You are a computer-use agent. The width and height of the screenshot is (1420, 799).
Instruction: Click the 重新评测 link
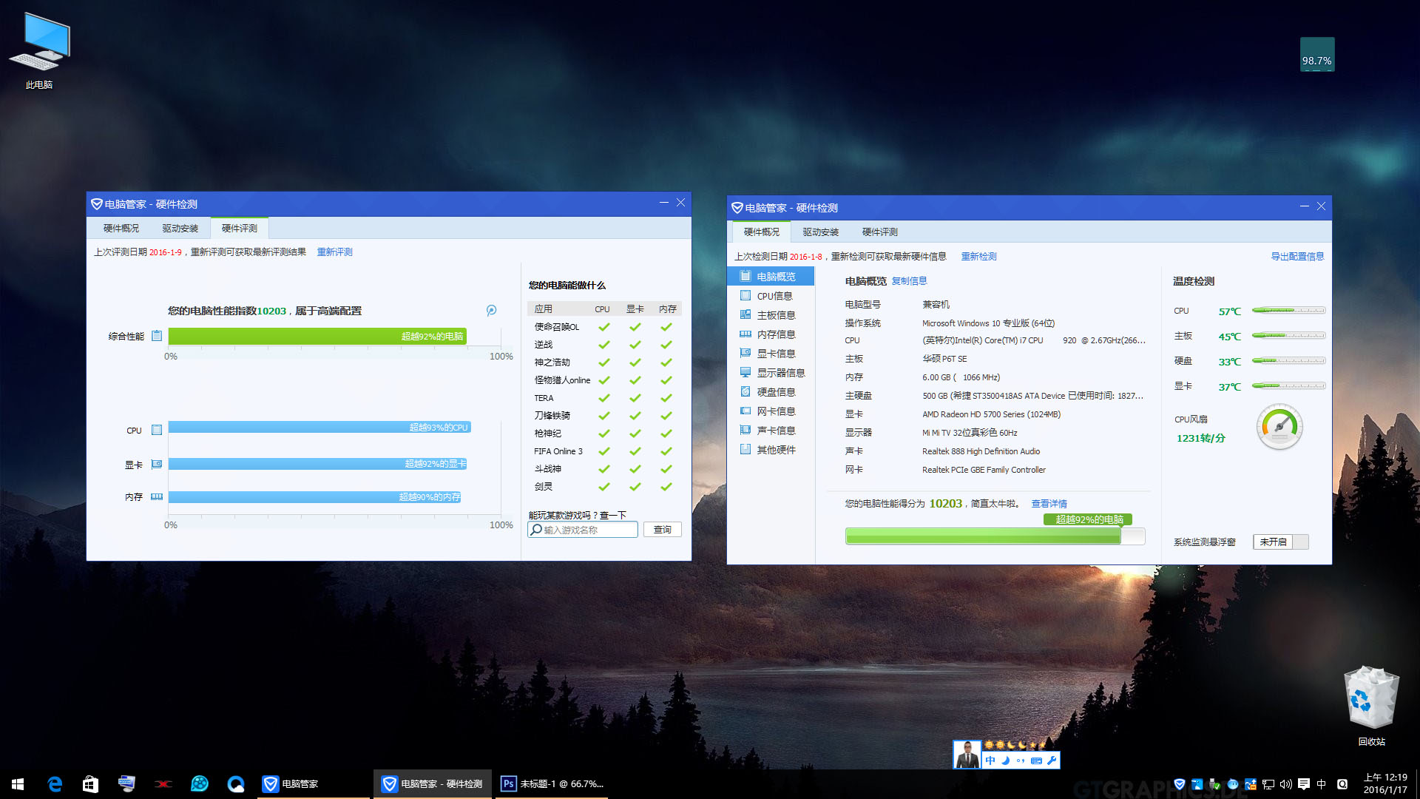click(335, 252)
